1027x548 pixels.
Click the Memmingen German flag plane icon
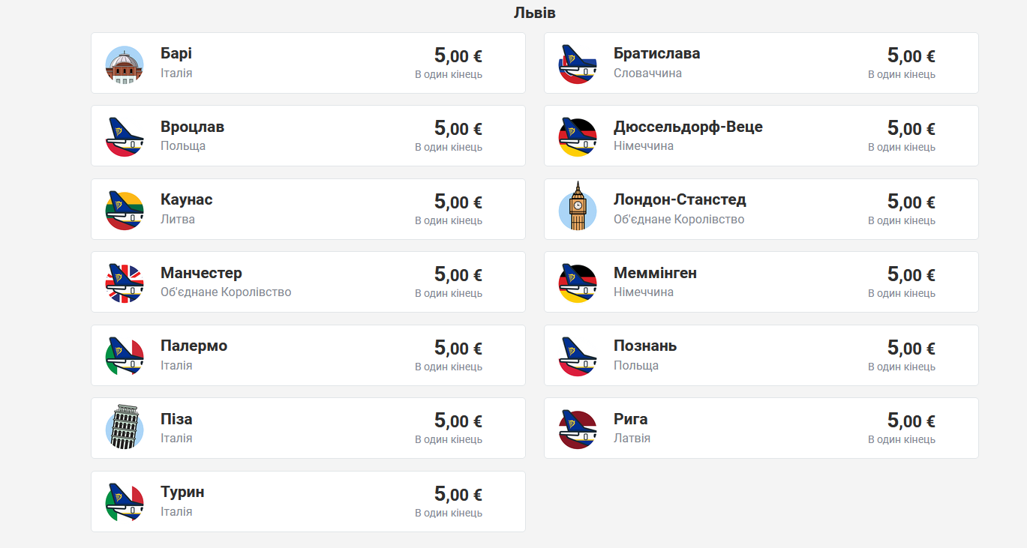[x=578, y=283]
